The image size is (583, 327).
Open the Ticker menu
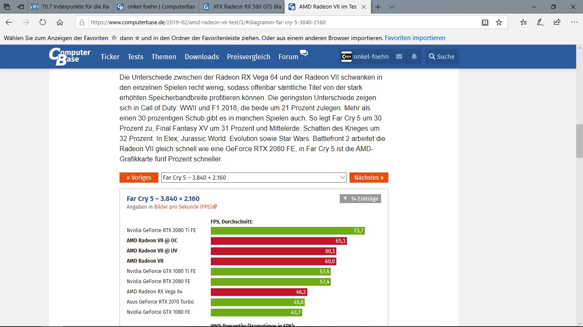[x=110, y=57]
